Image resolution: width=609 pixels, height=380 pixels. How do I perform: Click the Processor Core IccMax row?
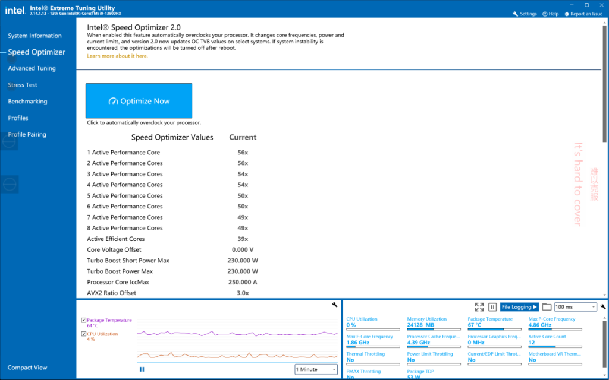point(172,282)
